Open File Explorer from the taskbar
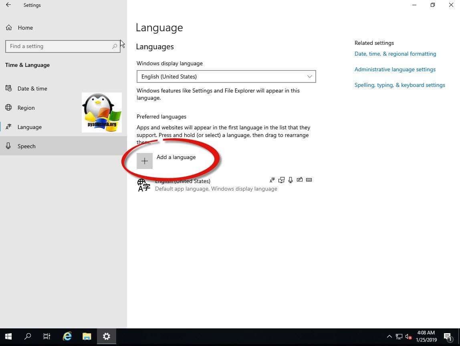 point(87,336)
